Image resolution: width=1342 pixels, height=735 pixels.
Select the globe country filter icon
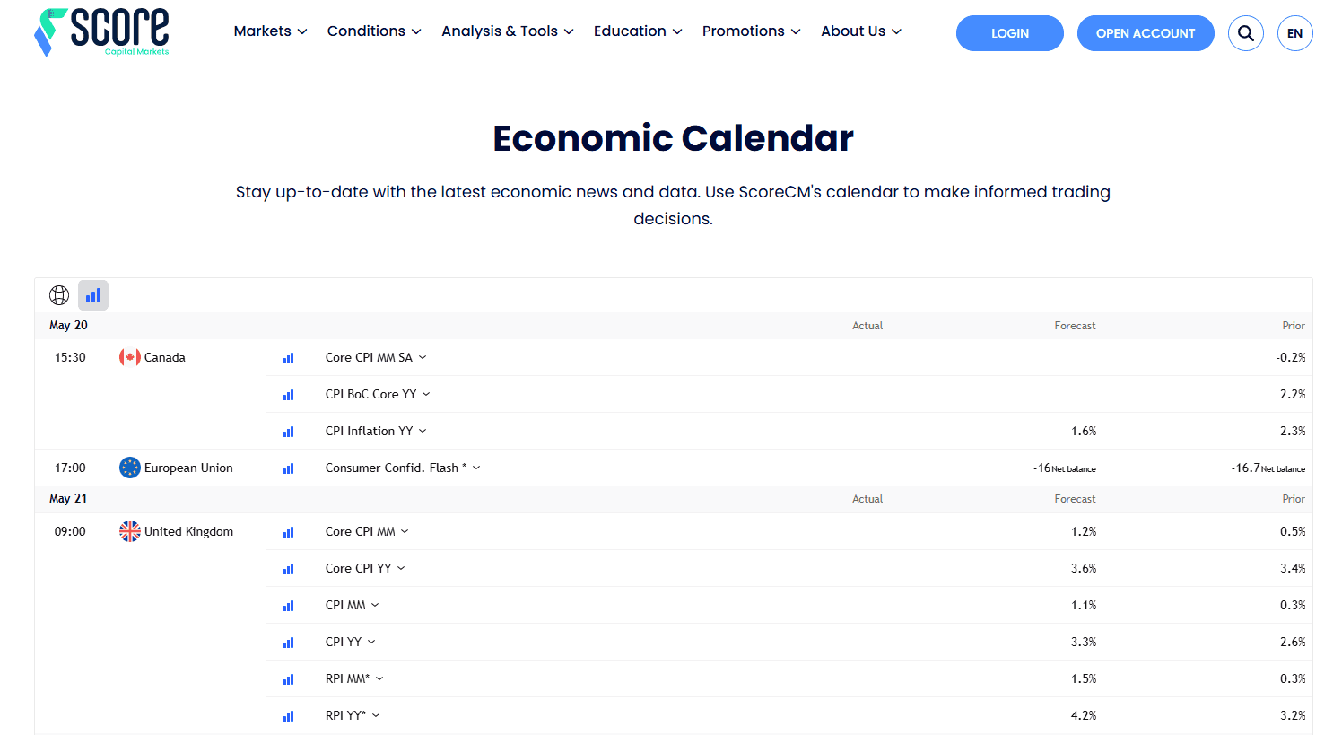(x=59, y=295)
